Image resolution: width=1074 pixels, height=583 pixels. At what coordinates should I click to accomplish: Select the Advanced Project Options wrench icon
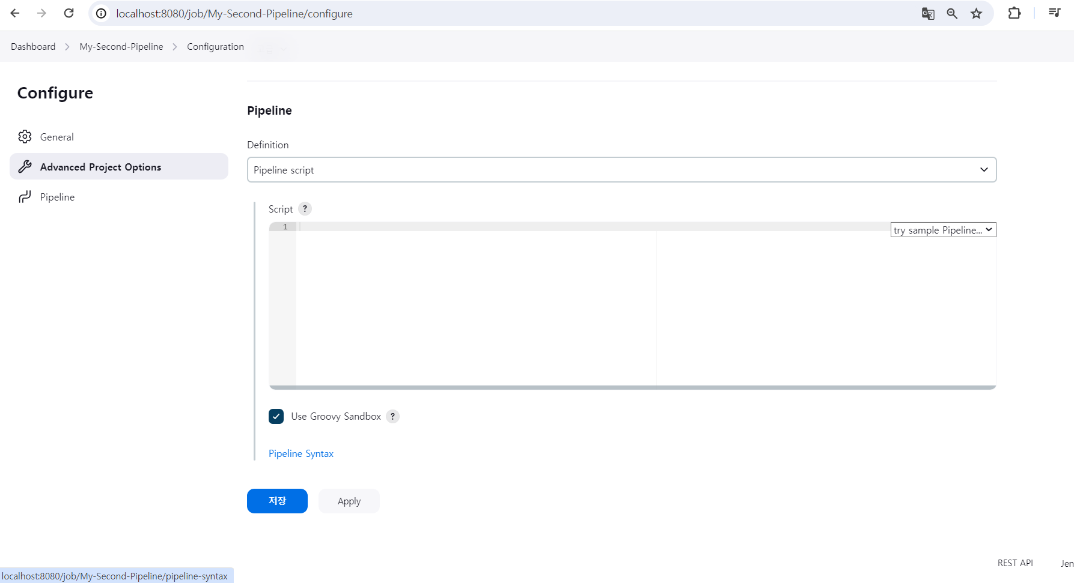click(x=25, y=166)
